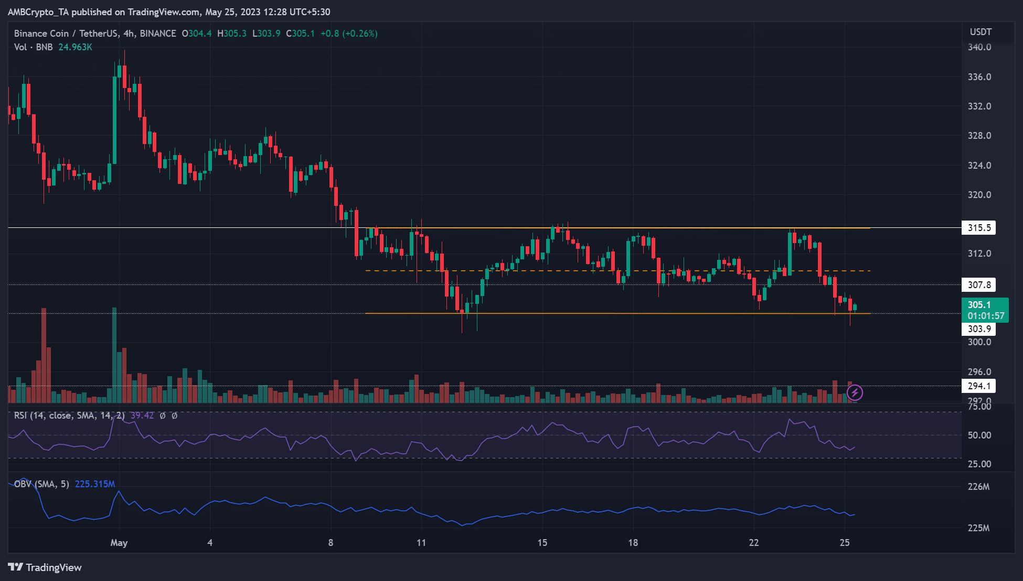Click the OBV (SMA, 5) indicator label
The image size is (1023, 581).
click(x=41, y=484)
